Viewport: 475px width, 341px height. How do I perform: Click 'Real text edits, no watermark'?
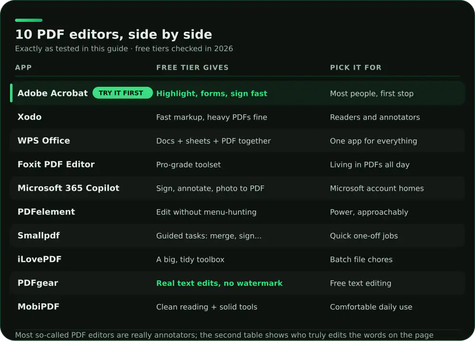tap(219, 283)
